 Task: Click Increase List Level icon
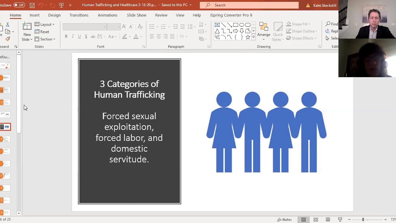tap(182, 27)
